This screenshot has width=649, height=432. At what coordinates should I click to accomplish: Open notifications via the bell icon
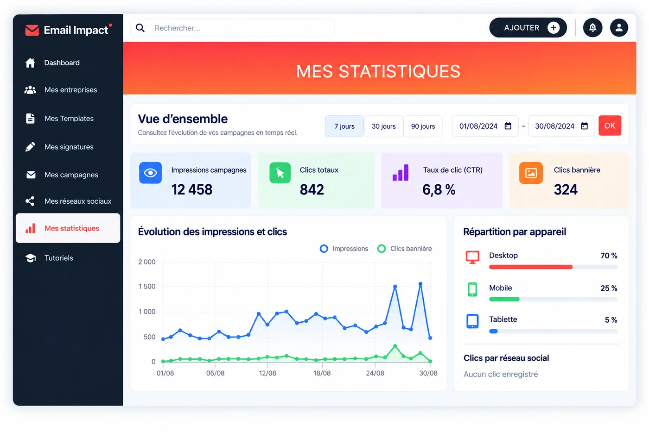592,28
